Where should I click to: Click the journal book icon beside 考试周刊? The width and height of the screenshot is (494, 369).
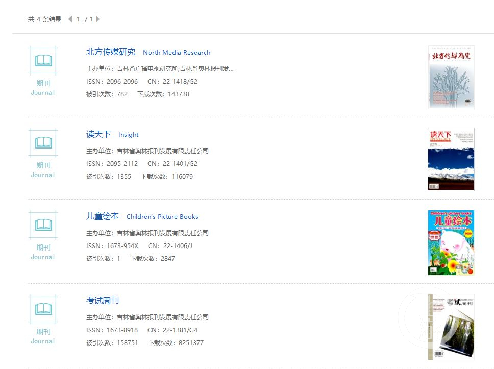click(43, 309)
